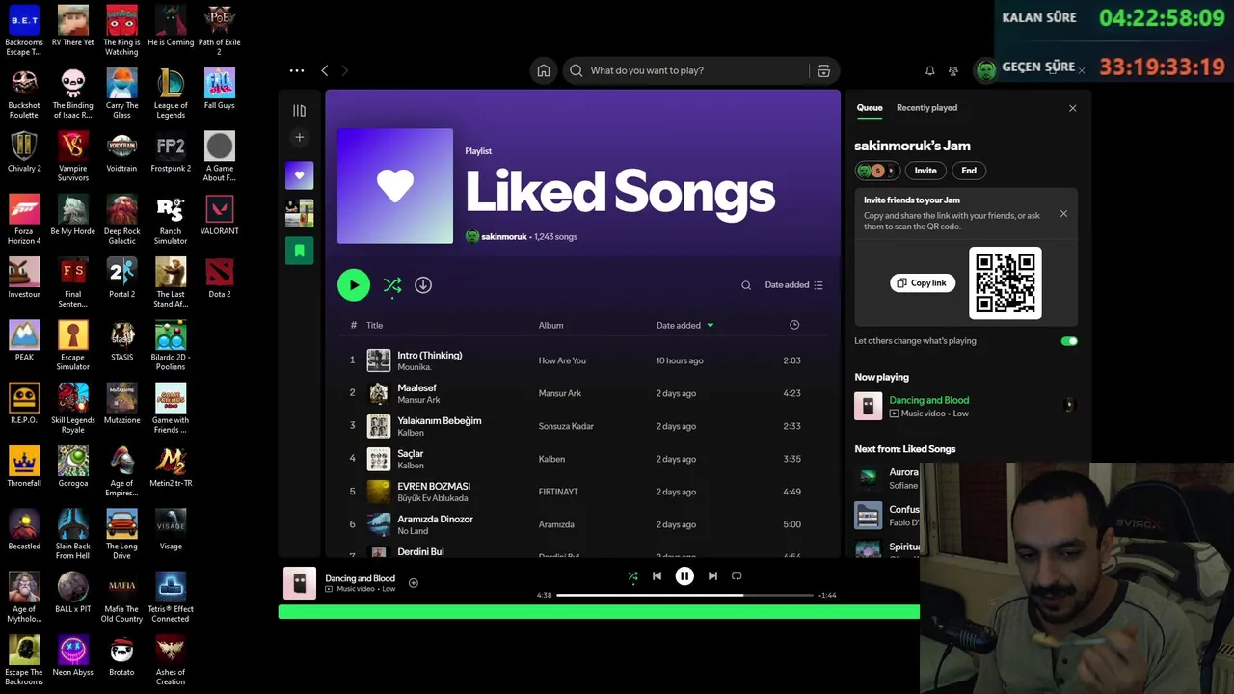Sort by the Title column header

pos(374,326)
